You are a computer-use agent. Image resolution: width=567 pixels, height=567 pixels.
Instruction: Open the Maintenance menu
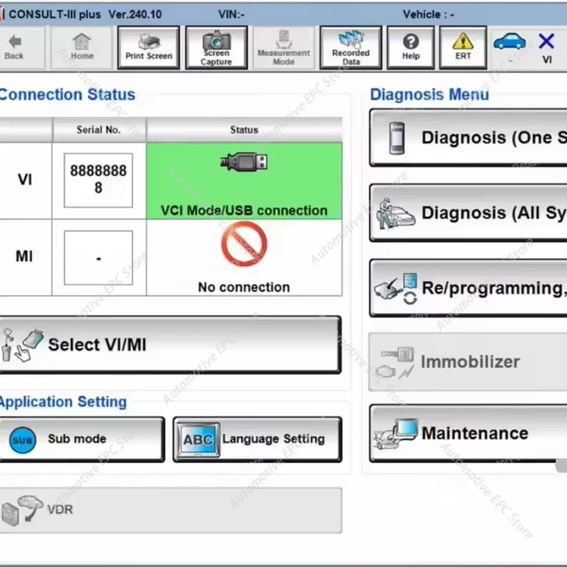pos(468,433)
